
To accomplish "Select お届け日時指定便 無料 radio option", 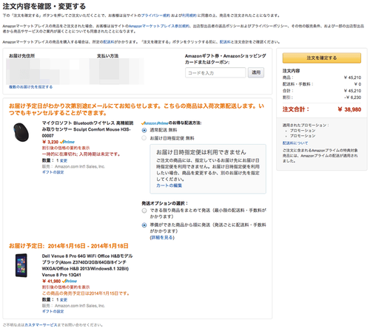I will pos(144,138).
